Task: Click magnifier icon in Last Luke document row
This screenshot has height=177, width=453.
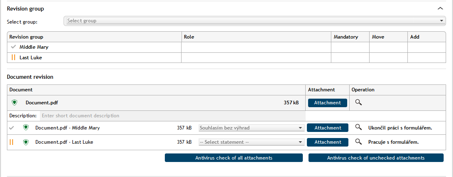Action: coord(358,142)
